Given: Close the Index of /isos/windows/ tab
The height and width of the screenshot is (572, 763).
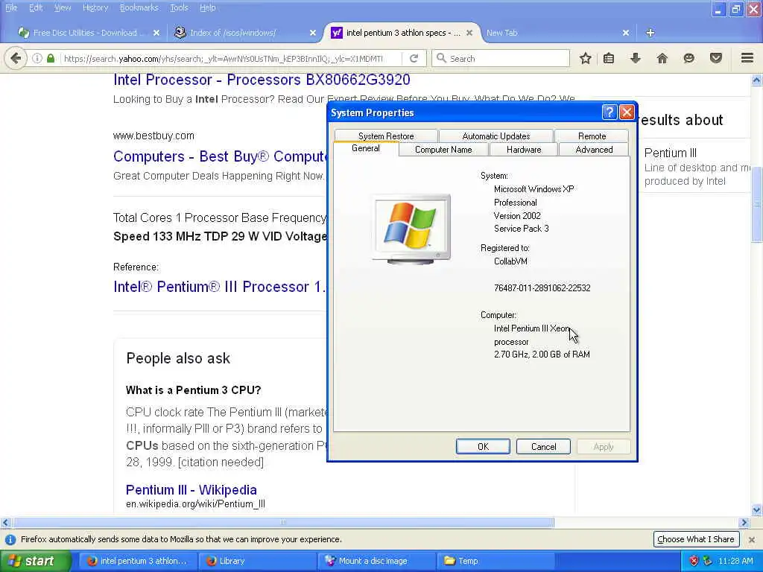Looking at the screenshot, I should [x=313, y=33].
